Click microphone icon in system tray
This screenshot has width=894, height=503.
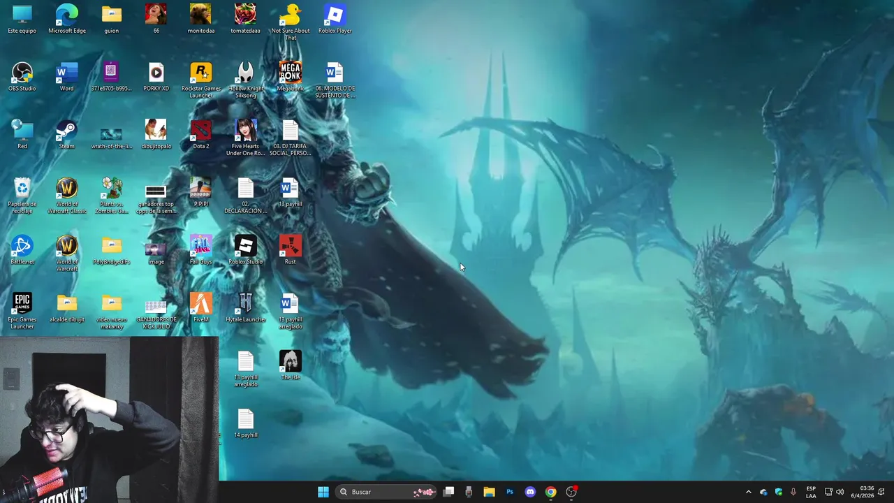(793, 492)
